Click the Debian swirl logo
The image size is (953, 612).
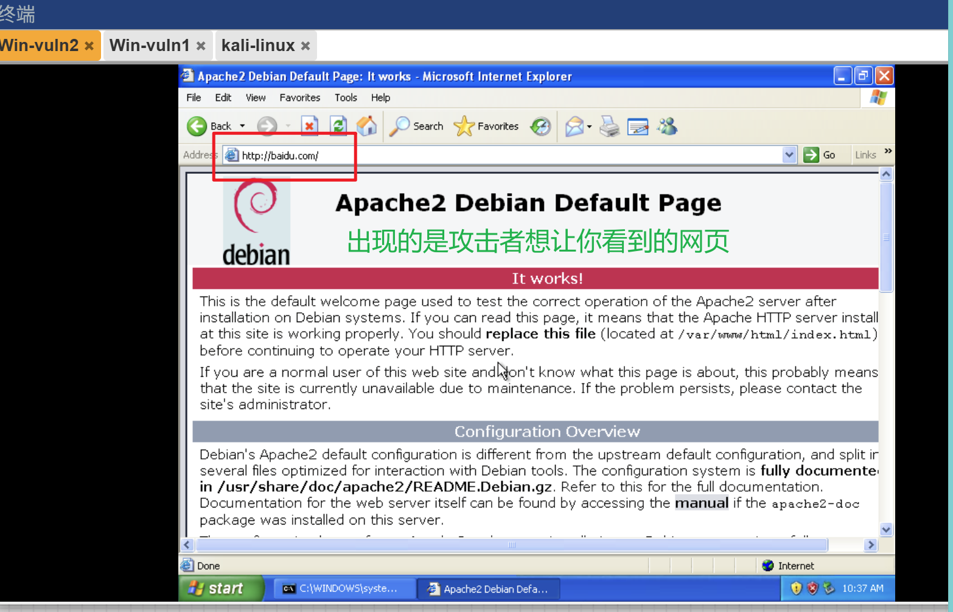coord(256,222)
